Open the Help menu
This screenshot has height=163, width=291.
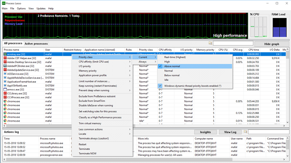[x=51, y=8]
